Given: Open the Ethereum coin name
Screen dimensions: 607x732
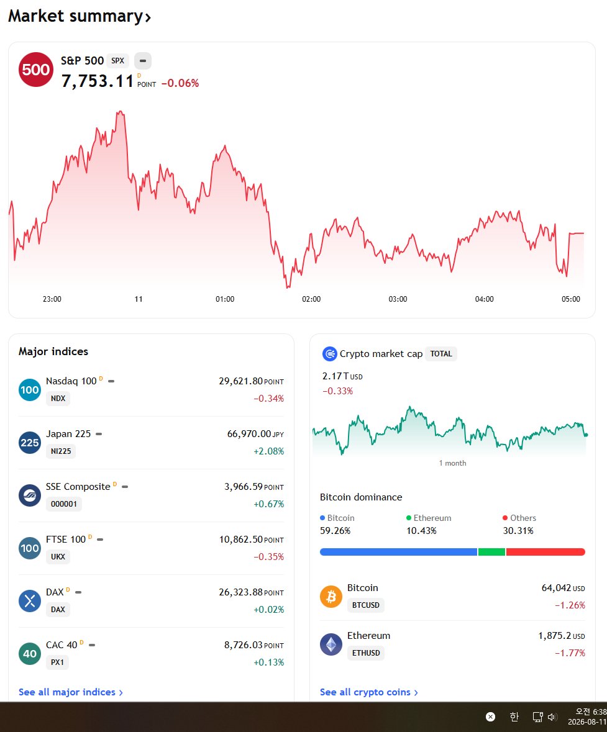Looking at the screenshot, I should pos(368,635).
